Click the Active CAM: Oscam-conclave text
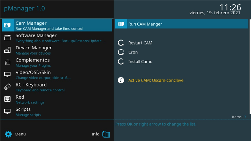251x141 pixels. (155, 80)
